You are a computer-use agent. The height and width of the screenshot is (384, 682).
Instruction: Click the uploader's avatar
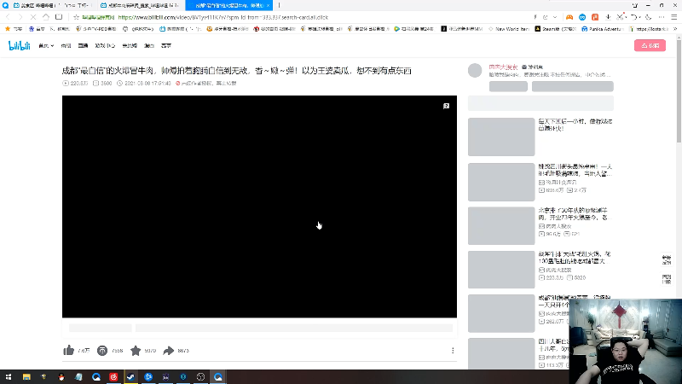point(475,70)
